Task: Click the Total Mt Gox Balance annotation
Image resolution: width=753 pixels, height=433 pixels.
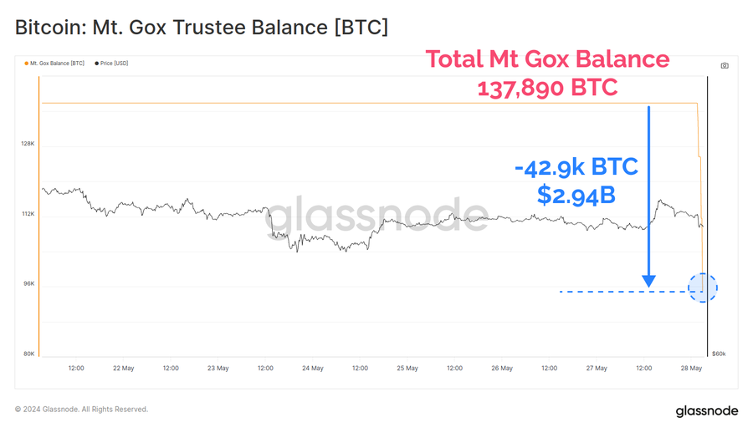Action: tap(547, 59)
